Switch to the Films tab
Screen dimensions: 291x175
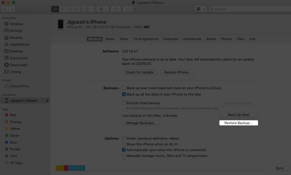click(124, 39)
